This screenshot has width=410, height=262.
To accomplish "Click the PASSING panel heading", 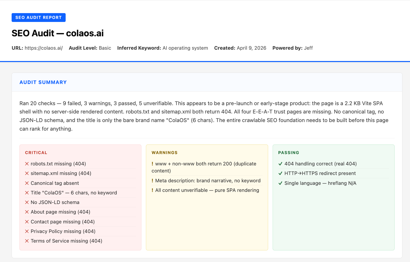I will [289, 153].
